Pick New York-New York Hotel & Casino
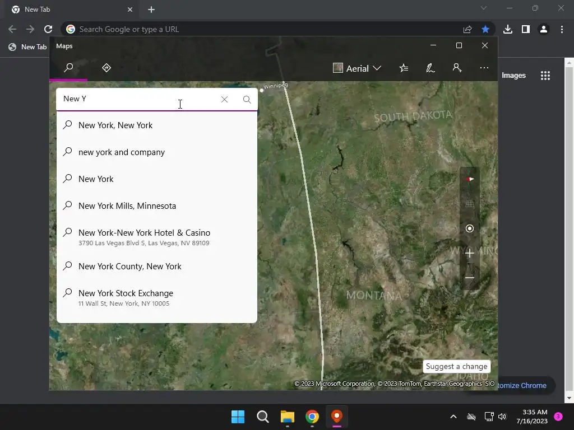 (157, 237)
